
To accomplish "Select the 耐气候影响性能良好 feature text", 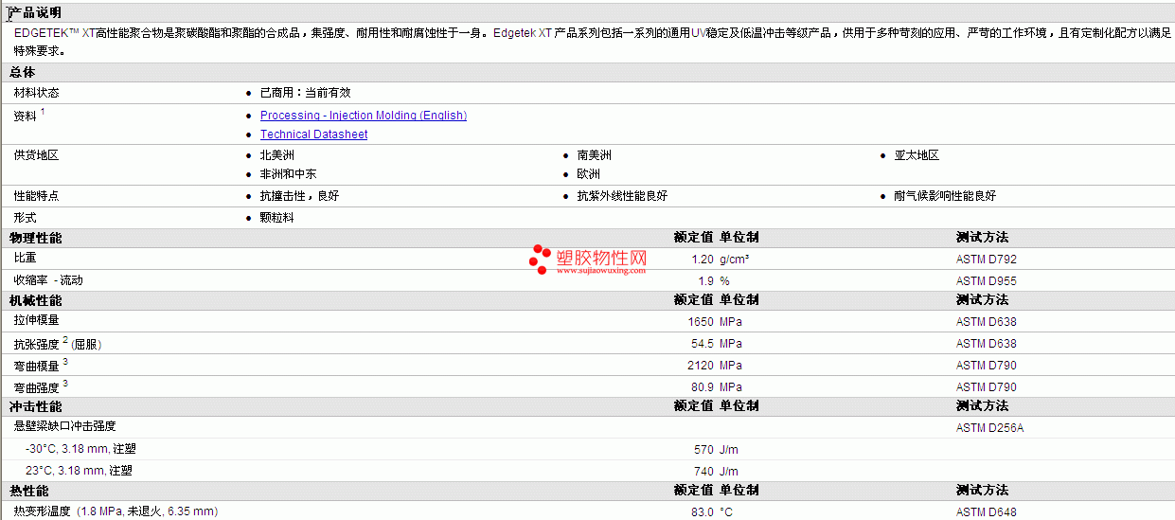I will click(945, 196).
